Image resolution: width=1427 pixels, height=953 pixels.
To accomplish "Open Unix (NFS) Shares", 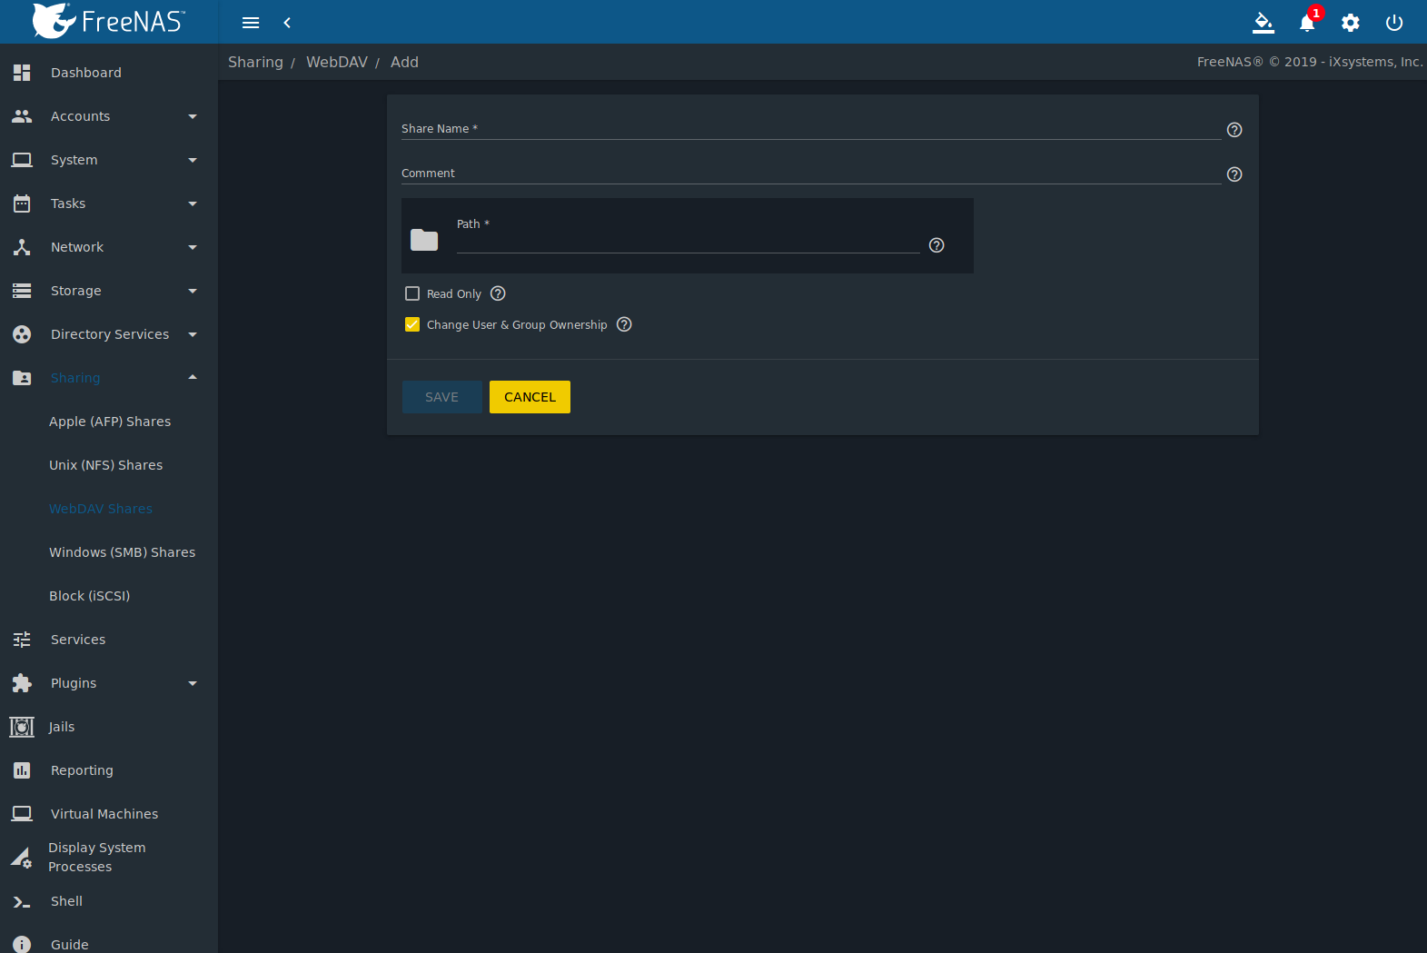I will coord(106,465).
